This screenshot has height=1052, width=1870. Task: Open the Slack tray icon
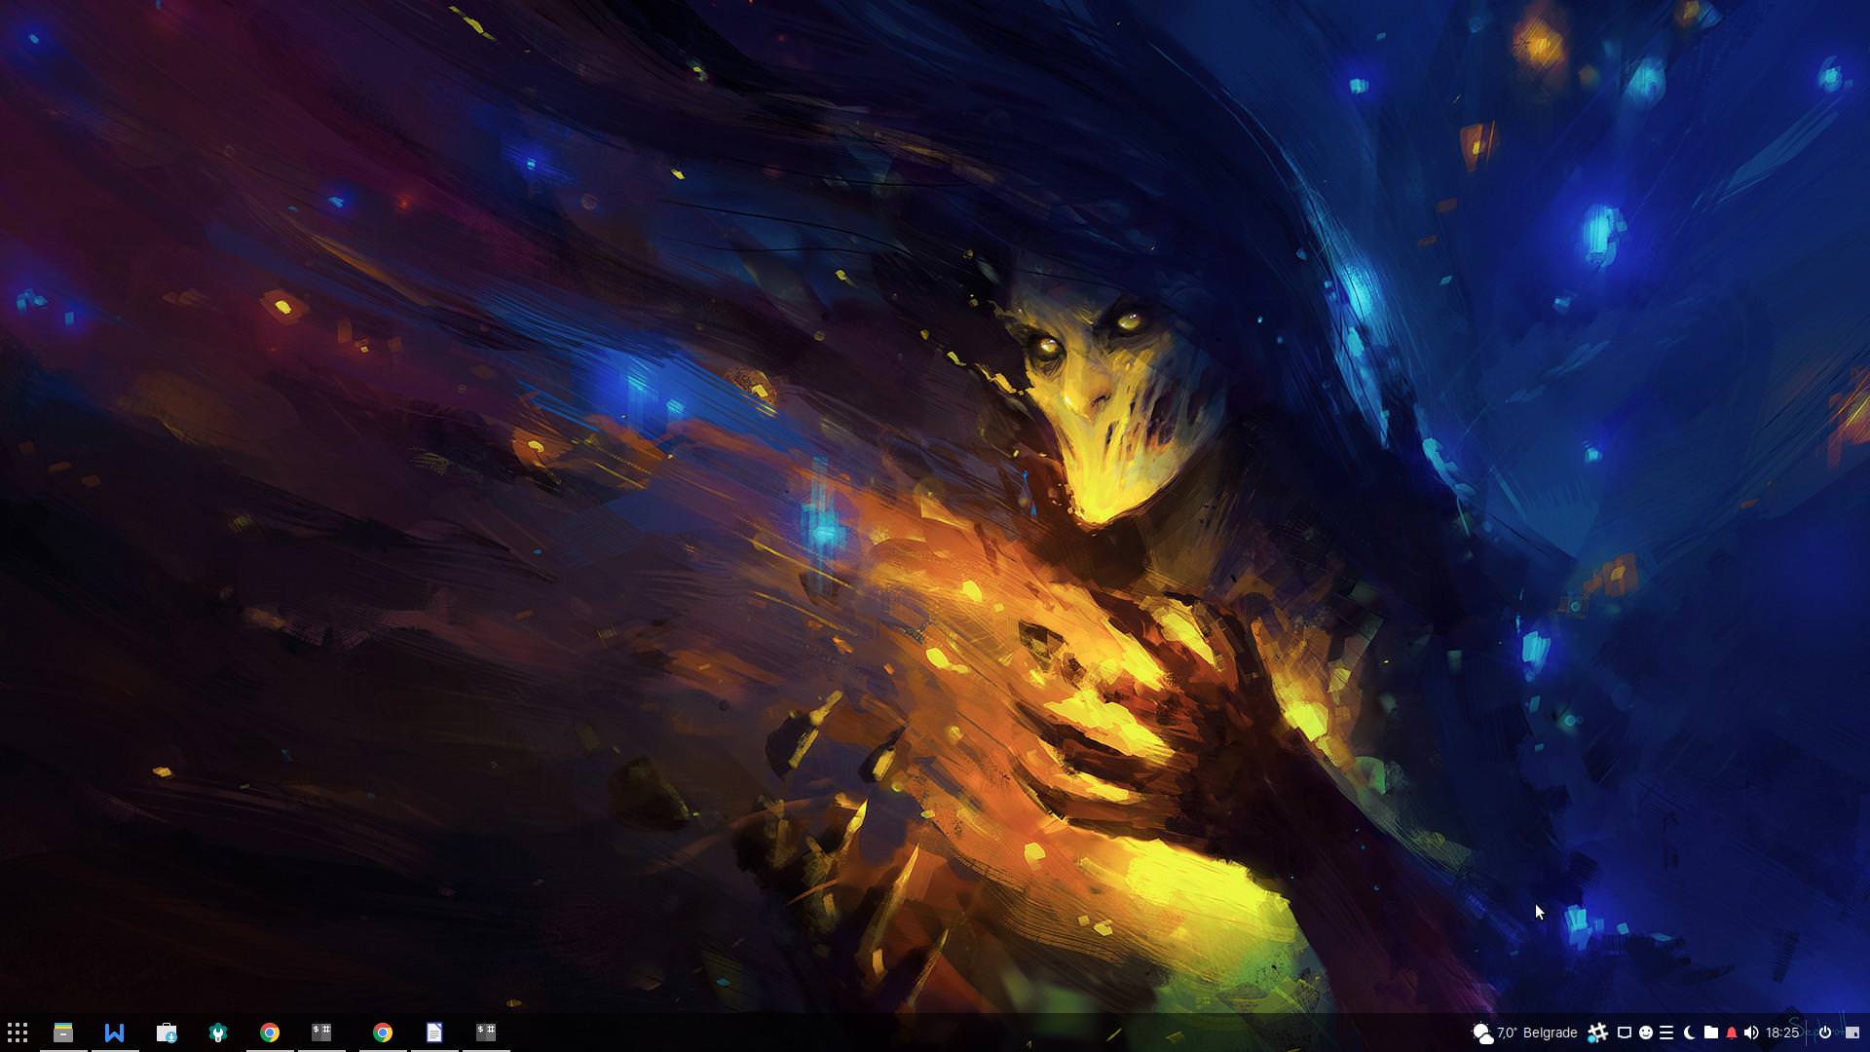tap(1597, 1033)
